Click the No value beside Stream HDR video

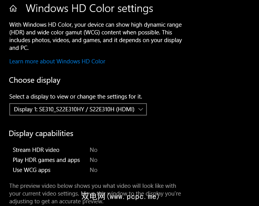[94, 150]
